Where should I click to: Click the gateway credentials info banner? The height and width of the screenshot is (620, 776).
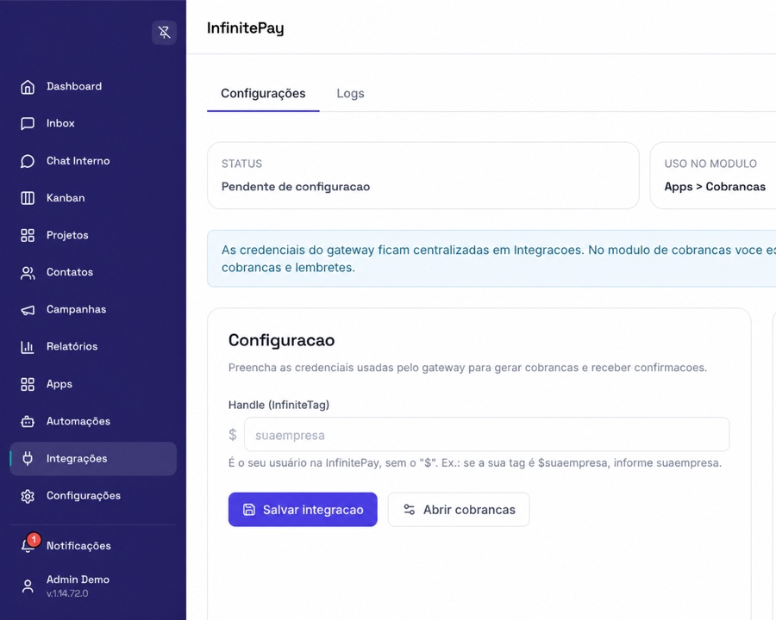coord(491,258)
